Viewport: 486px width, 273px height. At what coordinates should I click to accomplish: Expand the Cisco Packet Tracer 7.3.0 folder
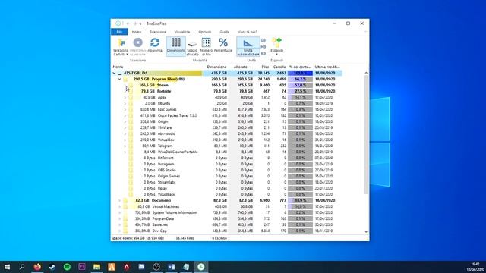click(125, 116)
